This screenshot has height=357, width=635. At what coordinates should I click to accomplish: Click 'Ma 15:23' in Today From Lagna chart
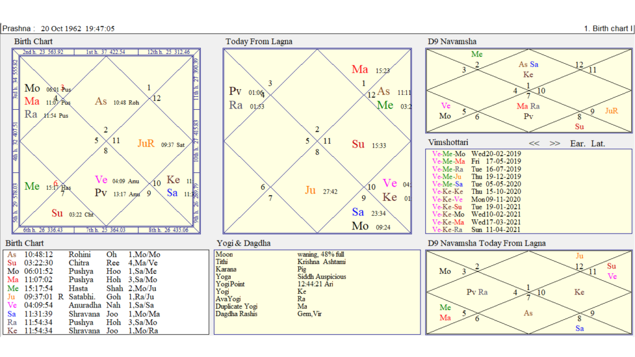[371, 69]
